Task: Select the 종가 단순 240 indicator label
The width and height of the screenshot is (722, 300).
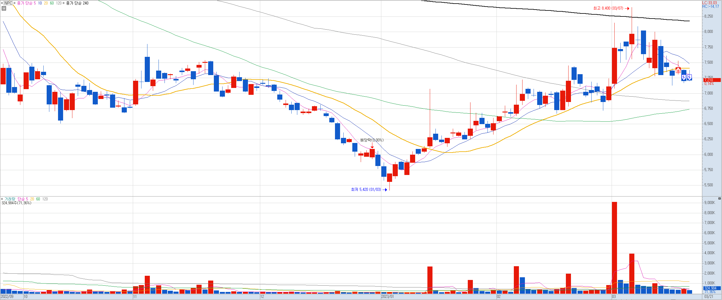Action: (77, 3)
